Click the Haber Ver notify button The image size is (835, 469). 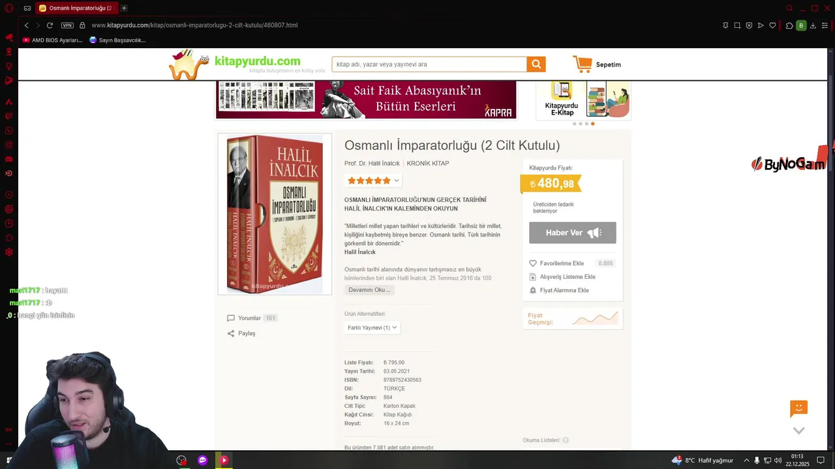click(x=573, y=233)
